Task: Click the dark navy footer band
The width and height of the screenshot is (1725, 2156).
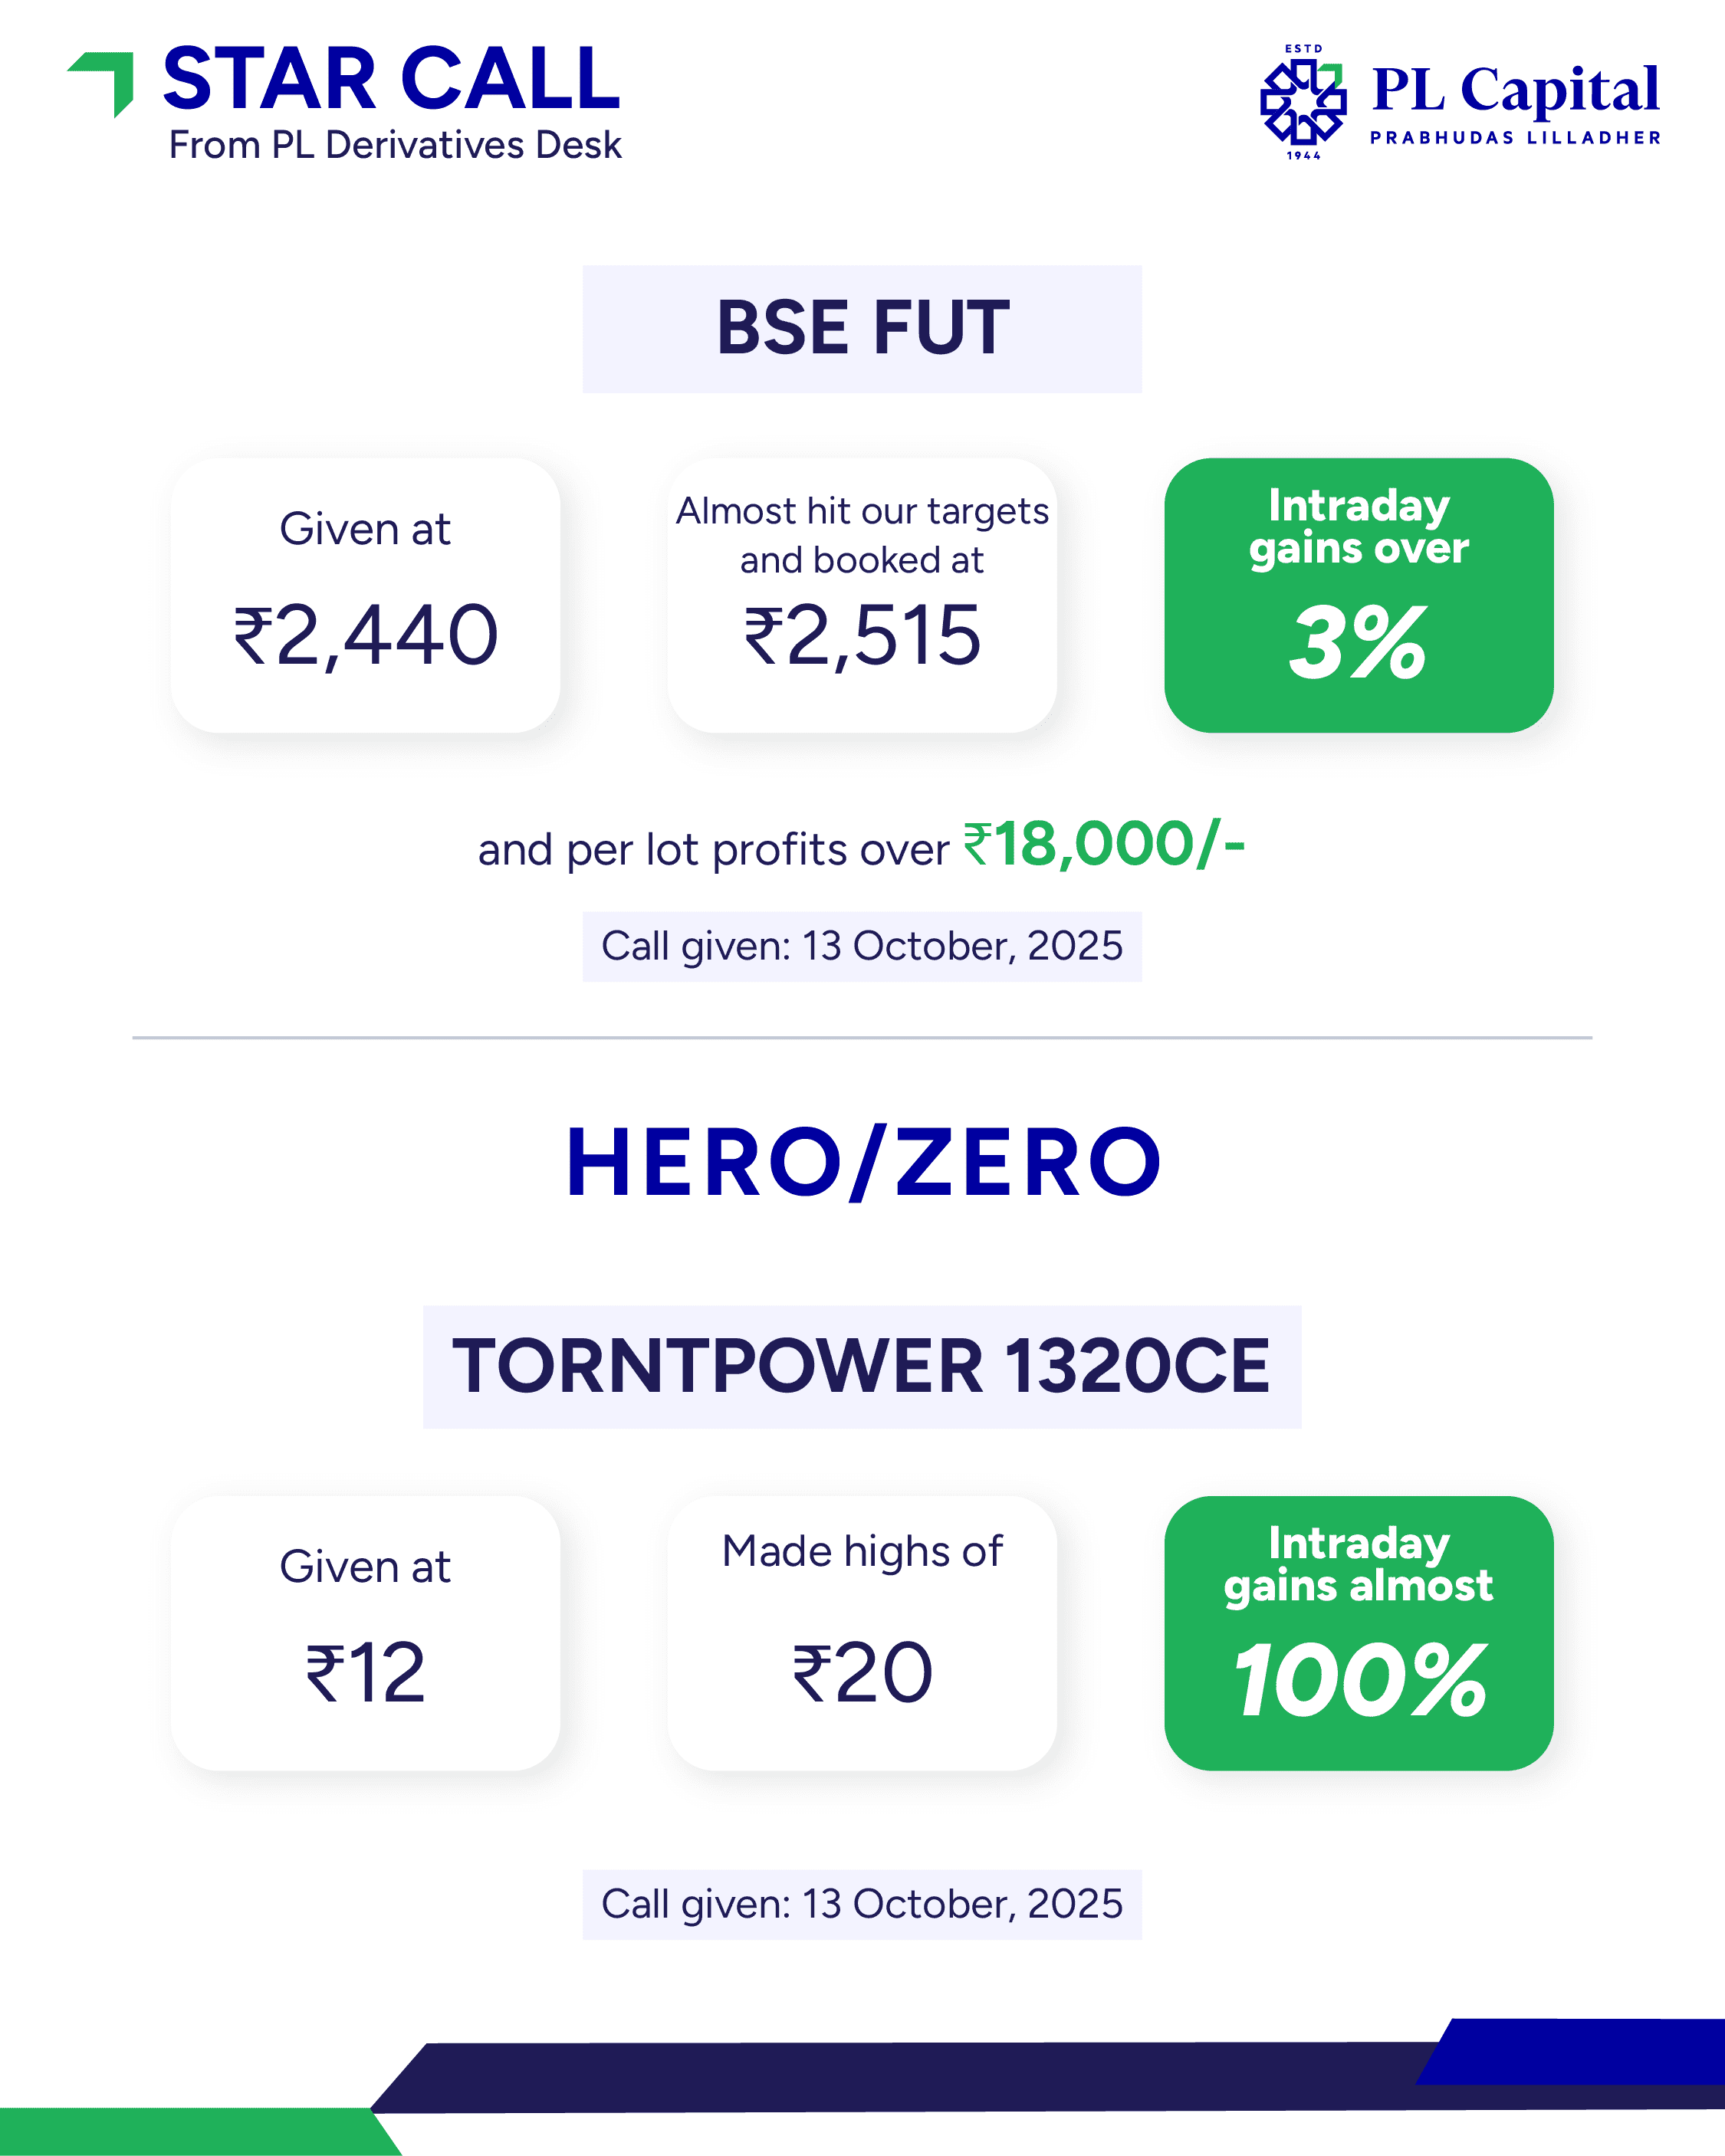Action: tap(901, 2076)
